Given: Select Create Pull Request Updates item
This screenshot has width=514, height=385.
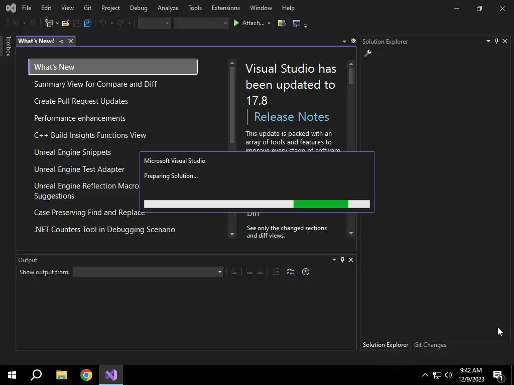Looking at the screenshot, I should pos(81,101).
